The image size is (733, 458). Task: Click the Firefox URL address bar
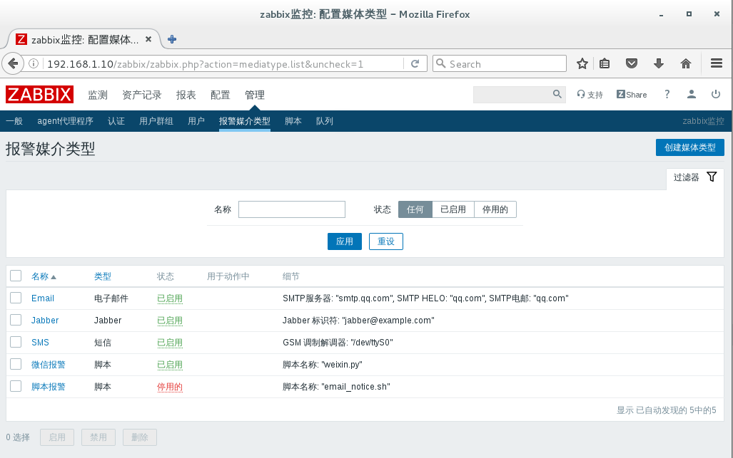(224, 63)
